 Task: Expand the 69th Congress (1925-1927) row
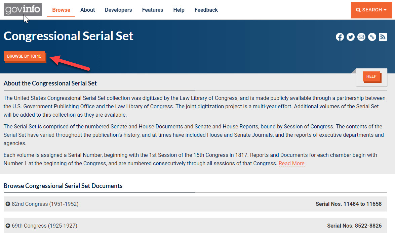click(44, 226)
